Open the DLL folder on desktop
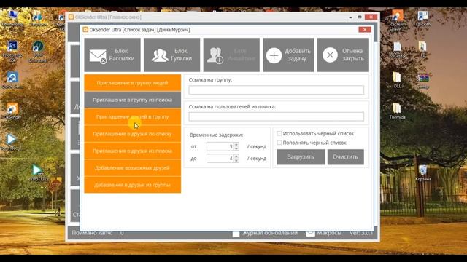 pyautogui.click(x=397, y=79)
